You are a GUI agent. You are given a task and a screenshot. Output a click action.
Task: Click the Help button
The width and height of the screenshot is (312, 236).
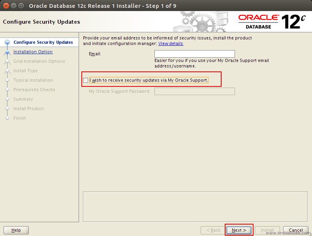(16, 230)
